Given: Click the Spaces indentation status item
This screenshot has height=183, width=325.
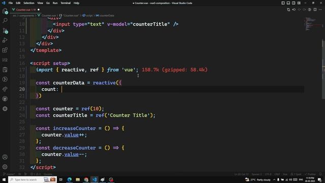Looking at the screenshot, I should [256, 174].
